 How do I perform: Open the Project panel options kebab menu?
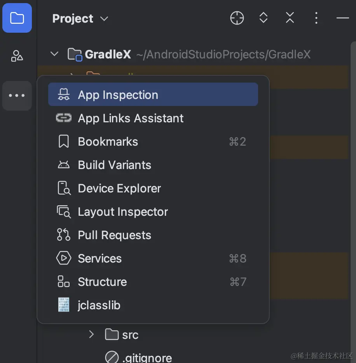click(x=316, y=18)
